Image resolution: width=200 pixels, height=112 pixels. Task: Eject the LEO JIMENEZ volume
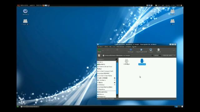pos(115,78)
